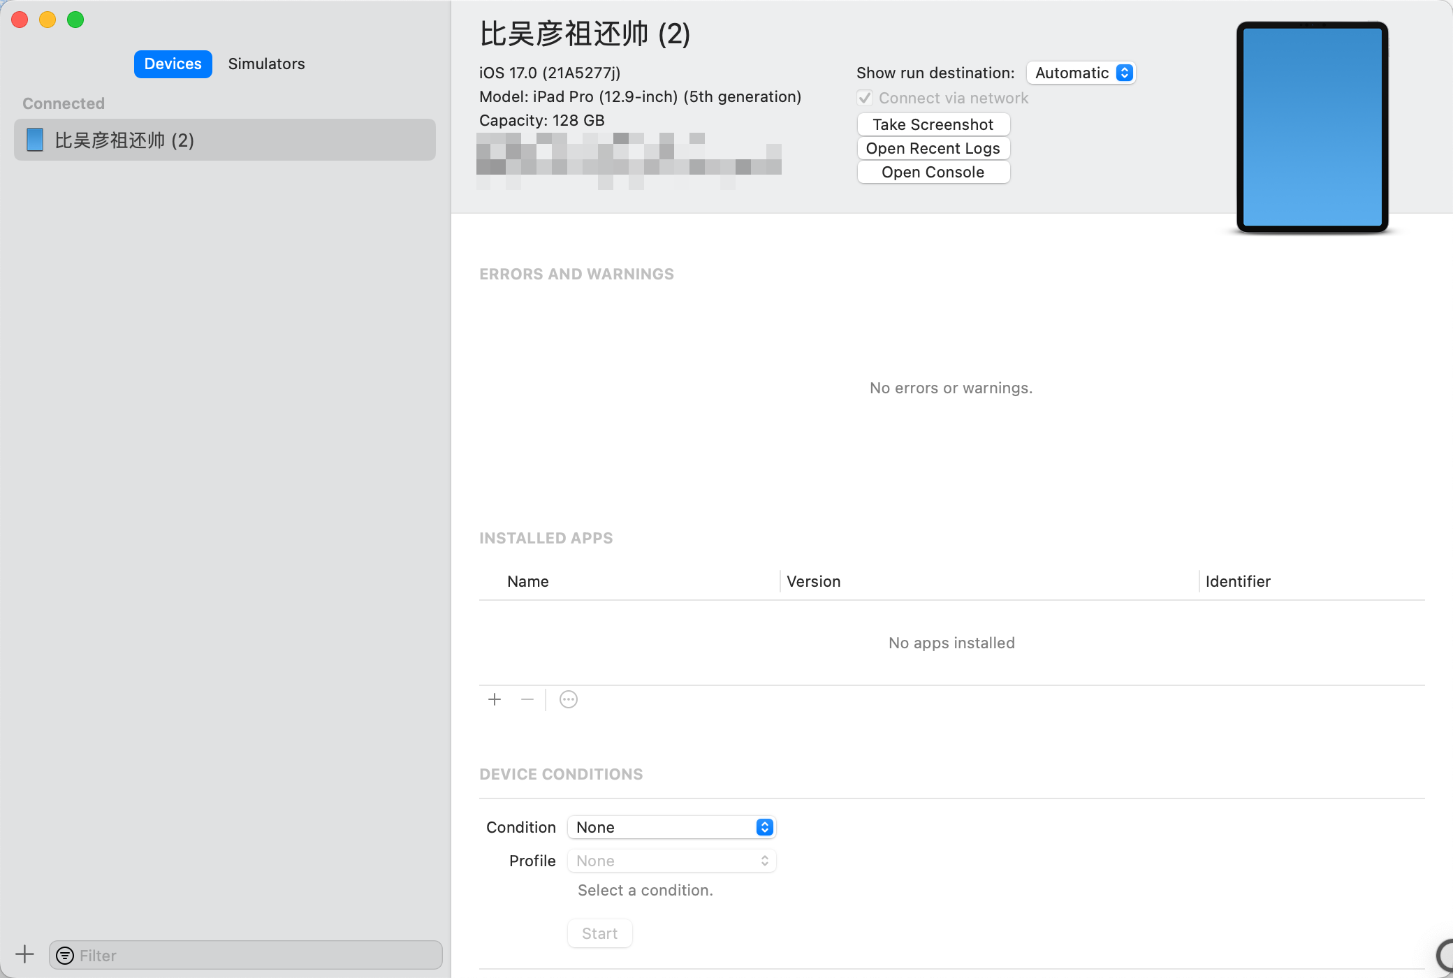The height and width of the screenshot is (978, 1453).
Task: Open the Condition dropdown
Action: coord(672,827)
